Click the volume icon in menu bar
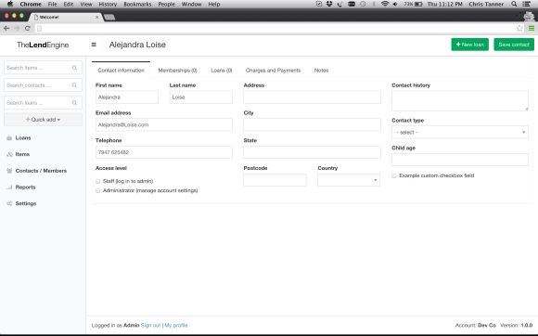Screen dimensions: 538x336 tap(395, 4)
